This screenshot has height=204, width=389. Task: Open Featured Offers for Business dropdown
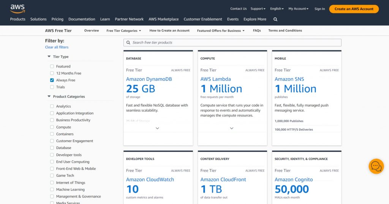coord(221,31)
